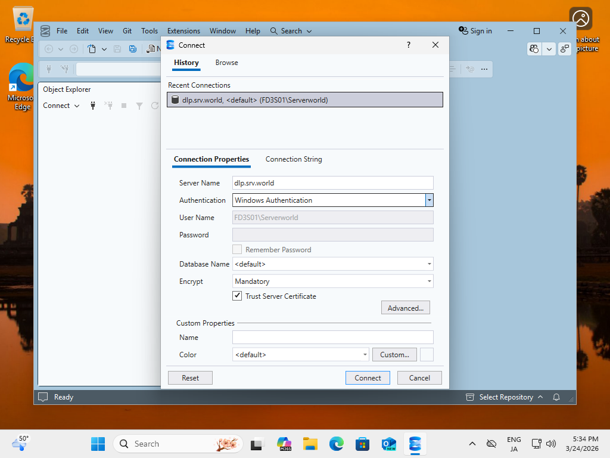Click the Cancel button
This screenshot has width=610, height=458.
click(419, 377)
